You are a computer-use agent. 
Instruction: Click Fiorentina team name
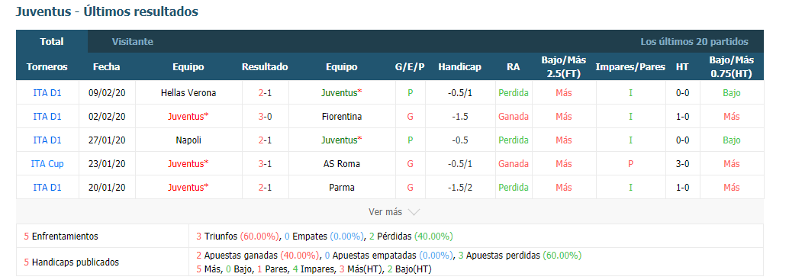[342, 117]
